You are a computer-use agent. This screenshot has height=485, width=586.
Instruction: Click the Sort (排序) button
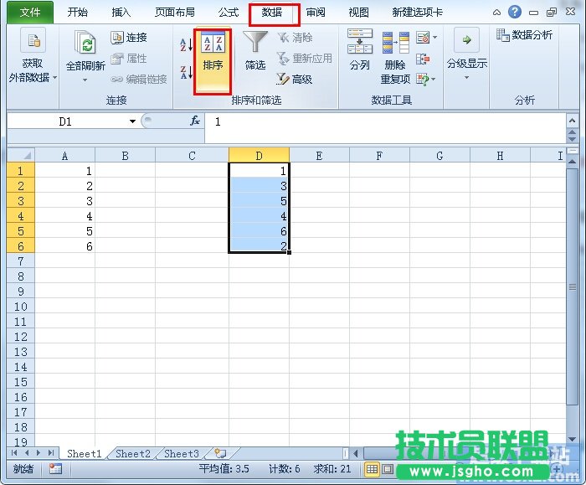pos(213,62)
